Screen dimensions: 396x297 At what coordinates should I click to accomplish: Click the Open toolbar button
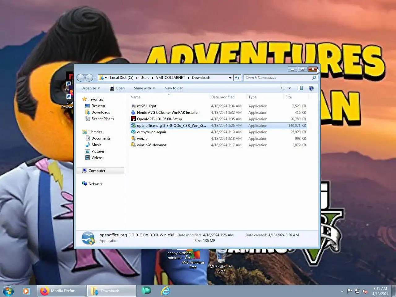(117, 88)
